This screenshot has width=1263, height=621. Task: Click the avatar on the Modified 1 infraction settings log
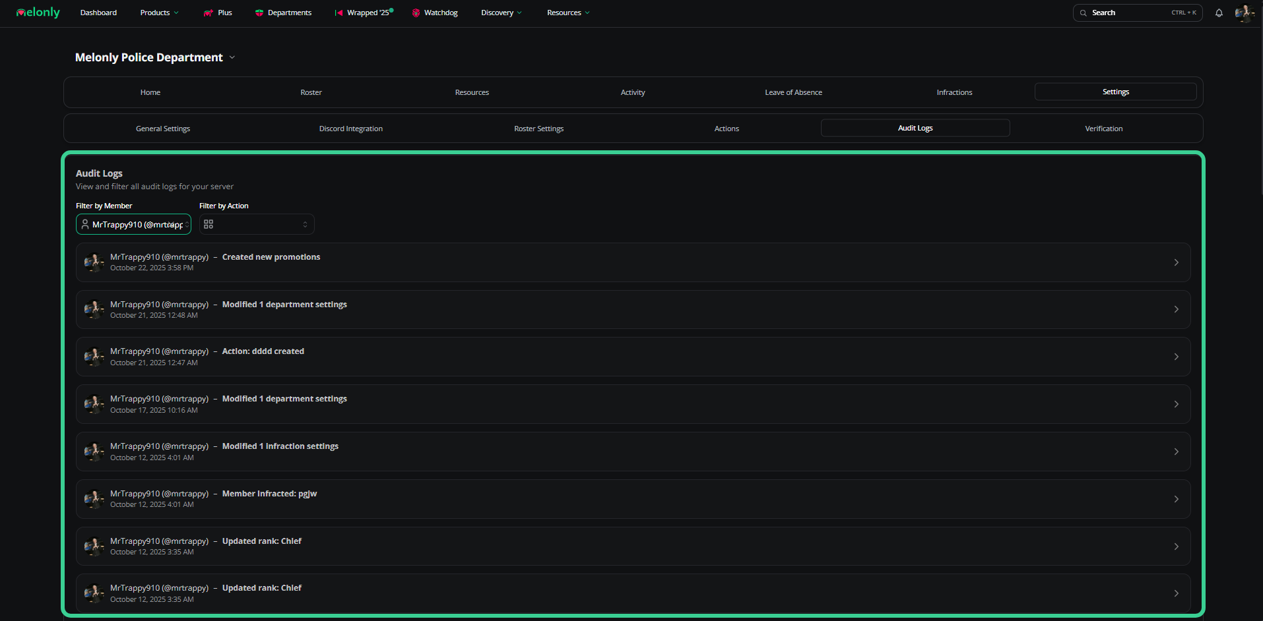click(94, 452)
